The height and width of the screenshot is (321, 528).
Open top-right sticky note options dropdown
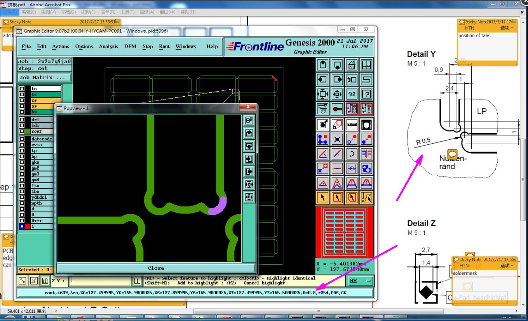pyautogui.click(x=507, y=28)
